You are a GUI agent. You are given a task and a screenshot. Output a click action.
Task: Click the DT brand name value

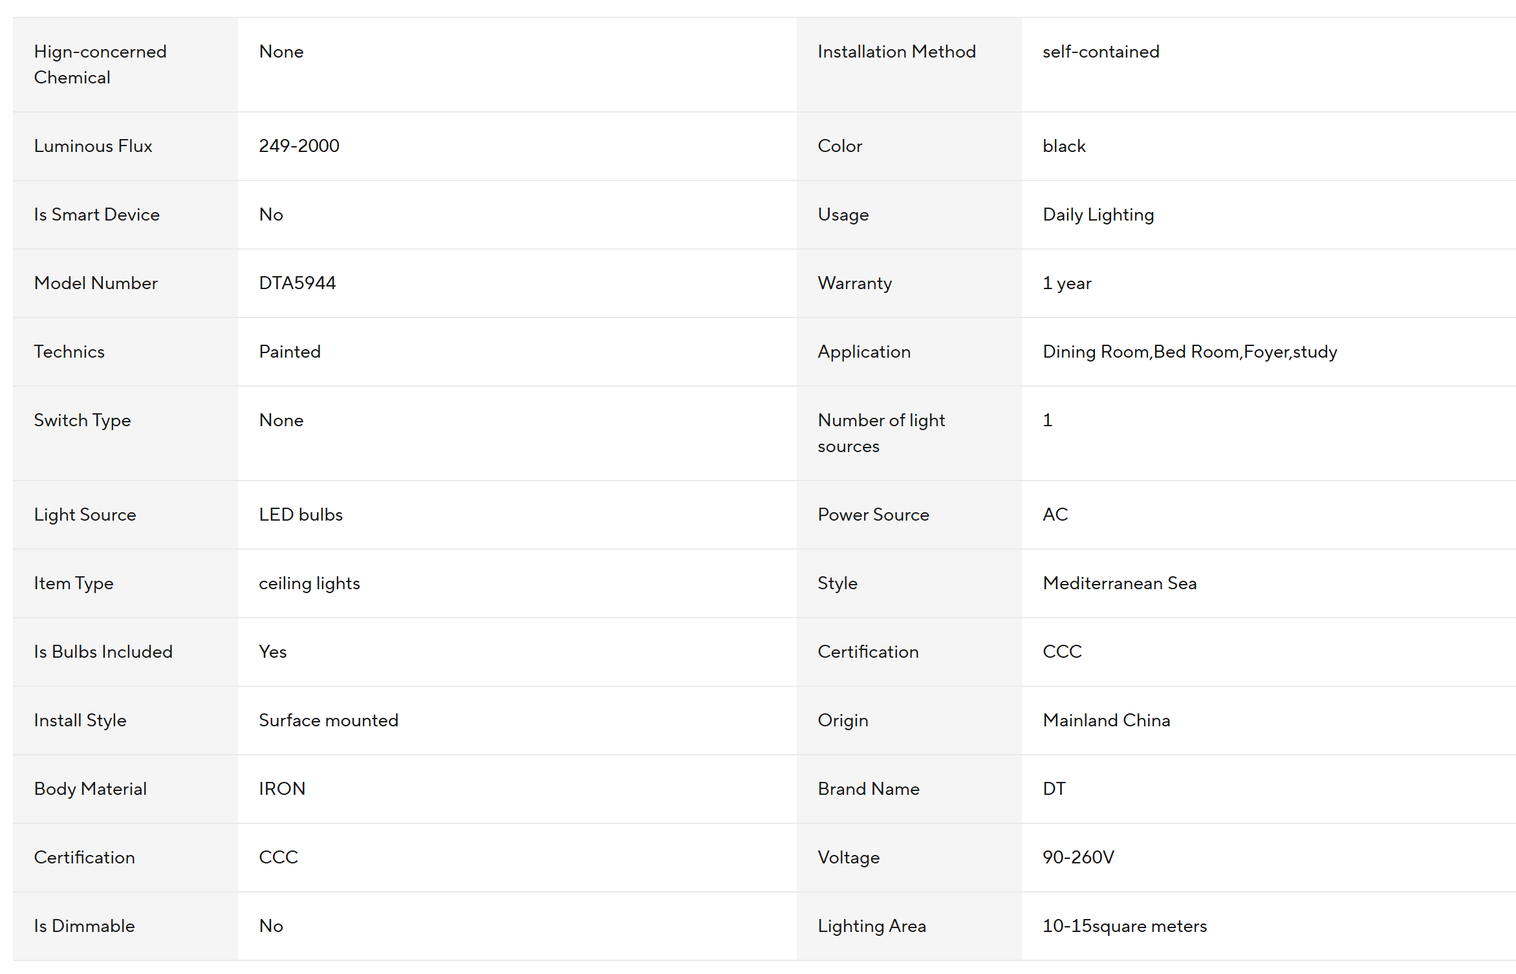[1054, 789]
